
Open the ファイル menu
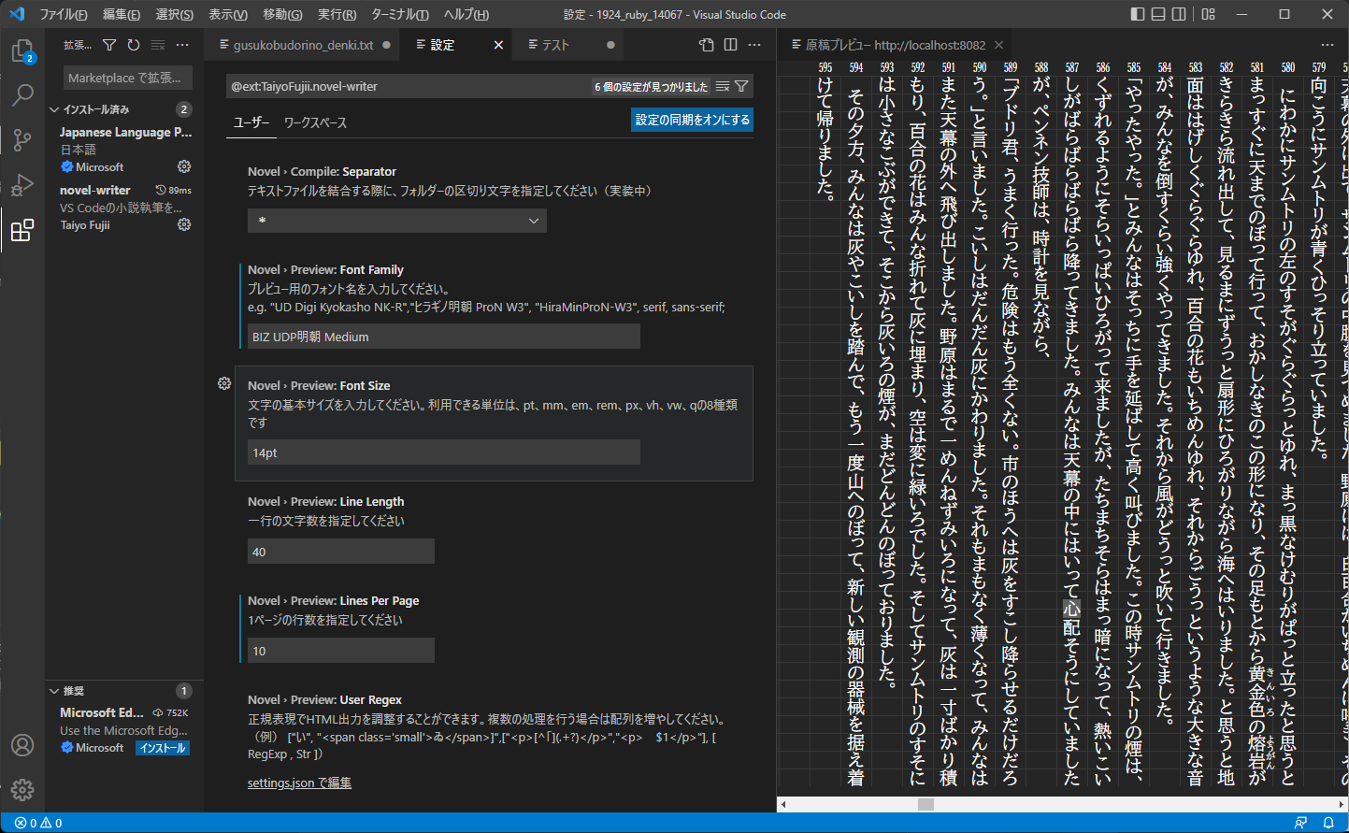tap(63, 14)
